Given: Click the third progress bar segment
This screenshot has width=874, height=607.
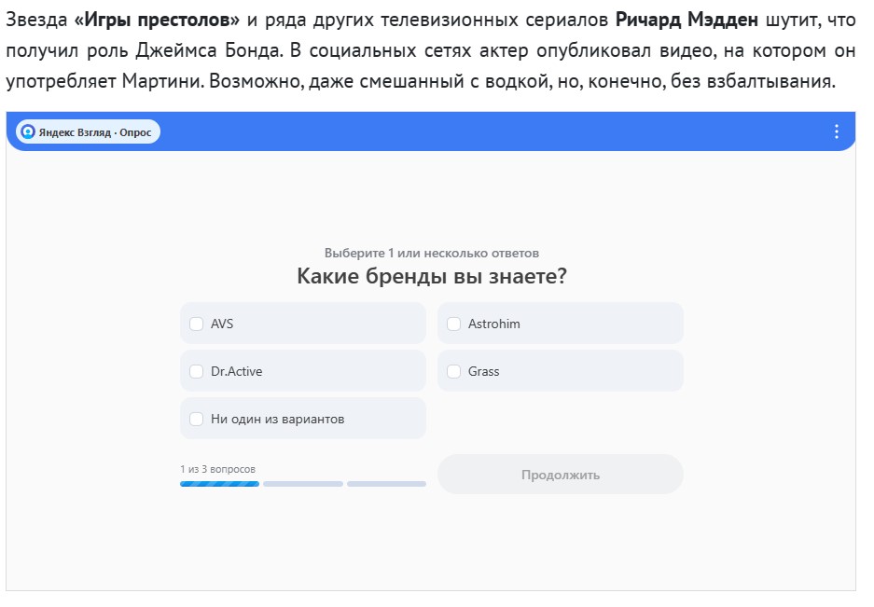Looking at the screenshot, I should coord(386,484).
